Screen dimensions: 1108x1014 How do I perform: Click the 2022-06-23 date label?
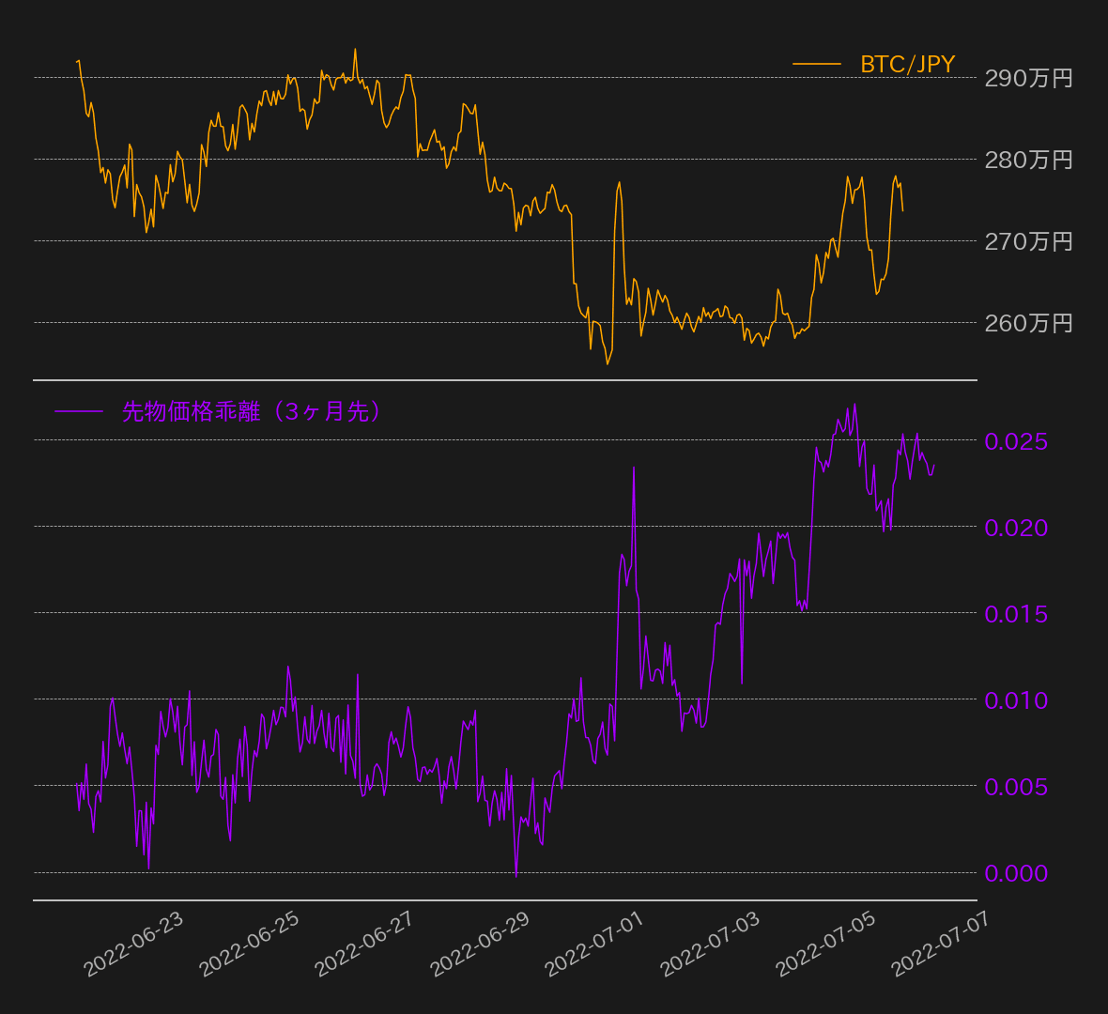(133, 944)
